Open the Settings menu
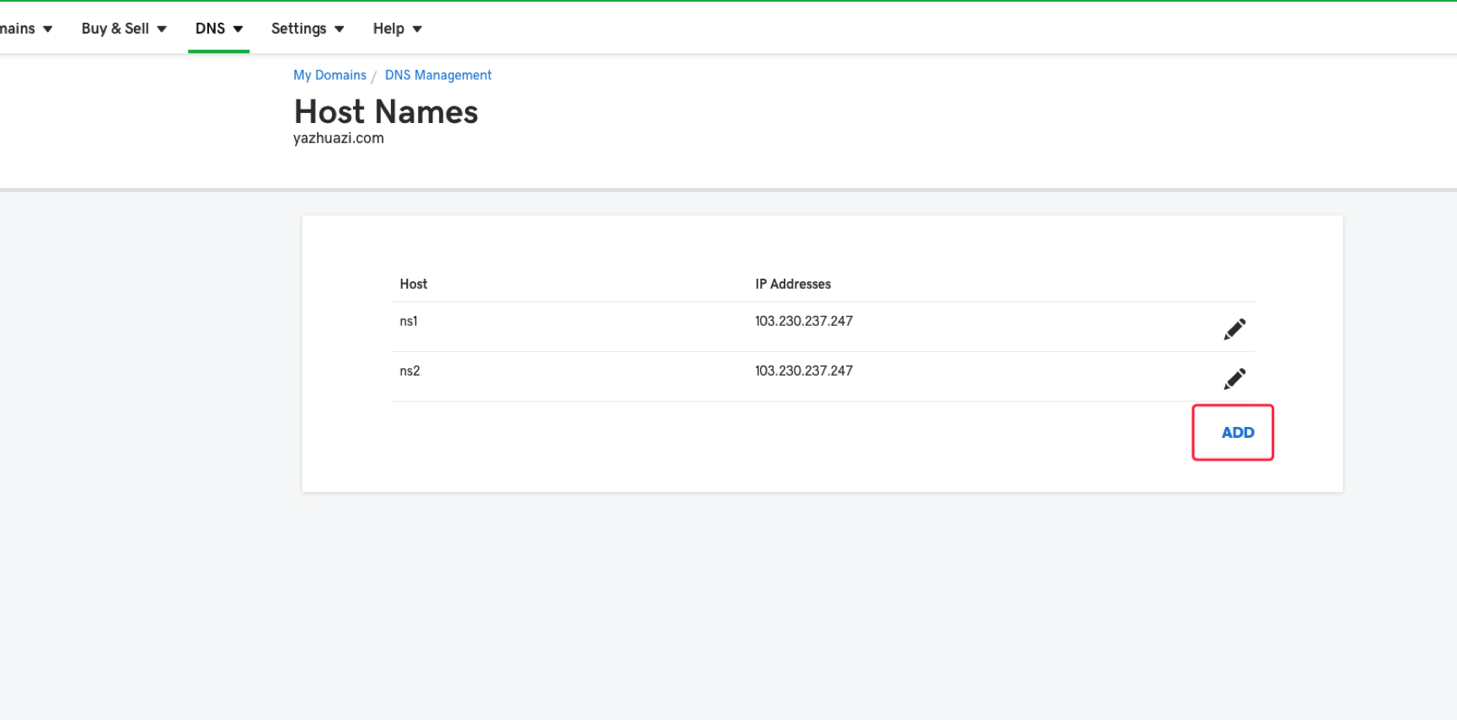 [298, 29]
